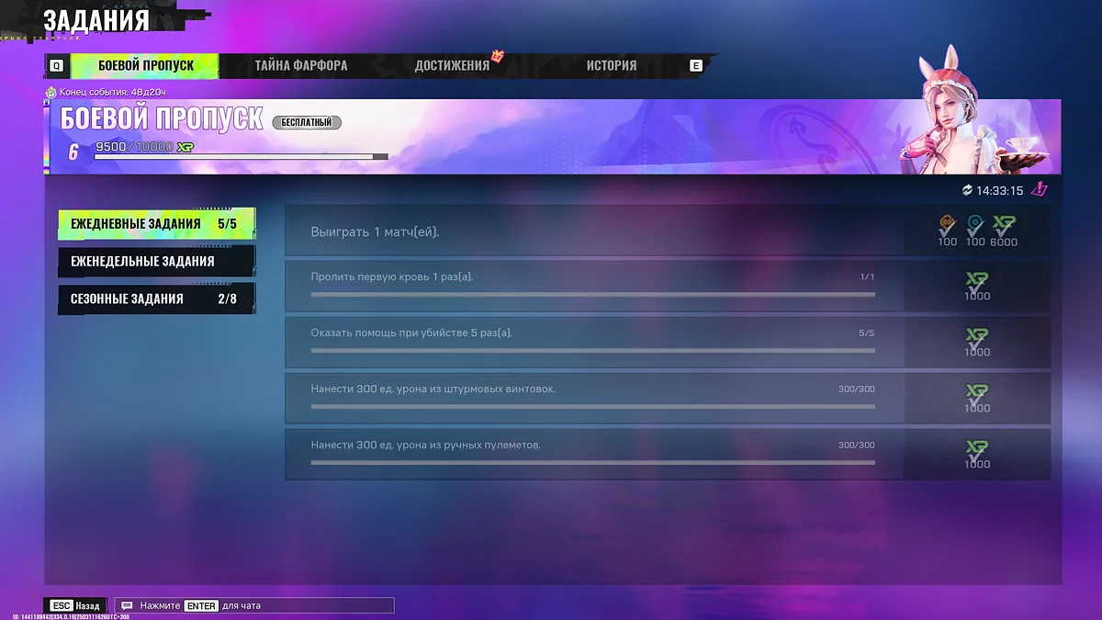Open the Достижения tab
Screen dimensions: 1102x620
[451, 66]
